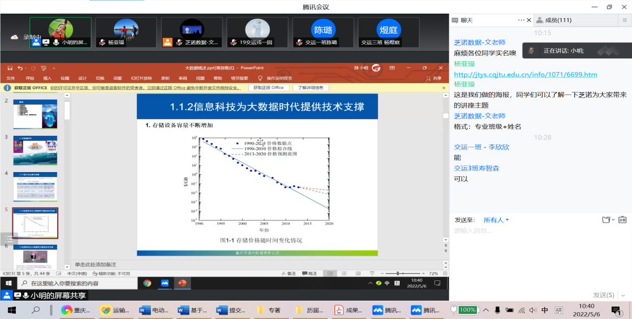Click the 录制中 recording indicator
Viewport: 632px width, 319px height.
tap(26, 37)
